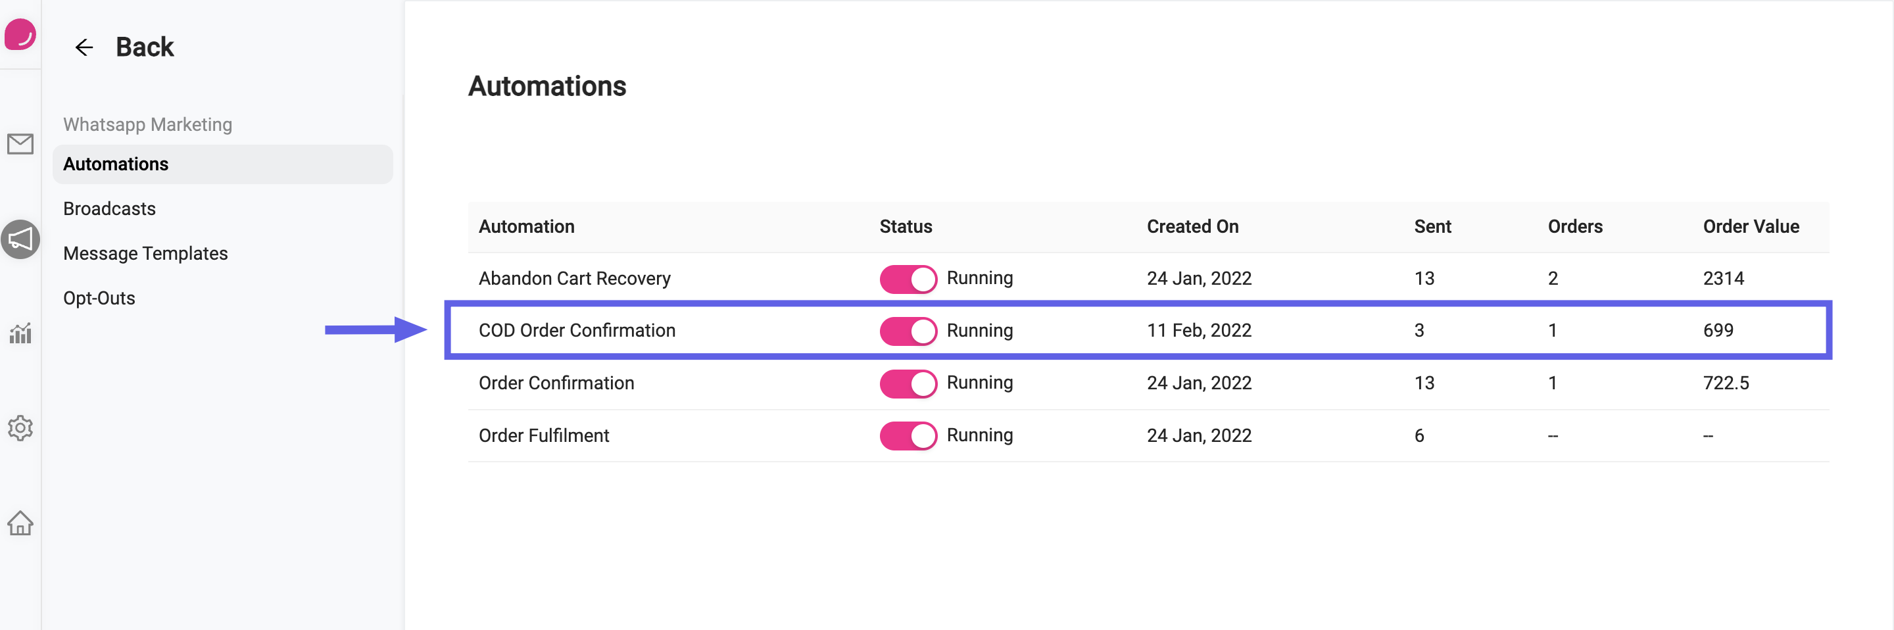Click the pink app logo icon

pyautogui.click(x=20, y=35)
